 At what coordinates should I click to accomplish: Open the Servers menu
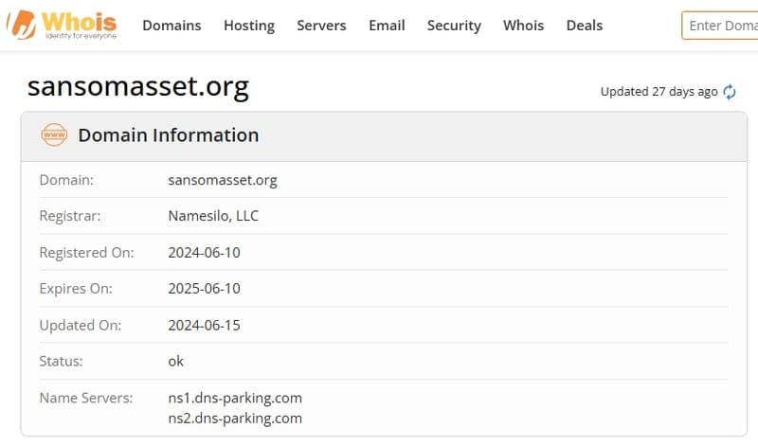click(x=321, y=26)
